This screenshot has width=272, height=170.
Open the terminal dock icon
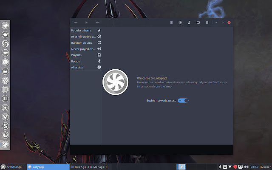[5, 99]
